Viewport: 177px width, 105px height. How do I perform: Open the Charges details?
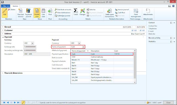[x=82, y=12]
